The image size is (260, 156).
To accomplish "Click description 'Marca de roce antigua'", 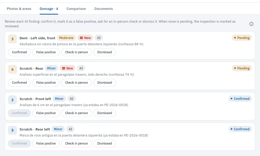I will (84, 135).
